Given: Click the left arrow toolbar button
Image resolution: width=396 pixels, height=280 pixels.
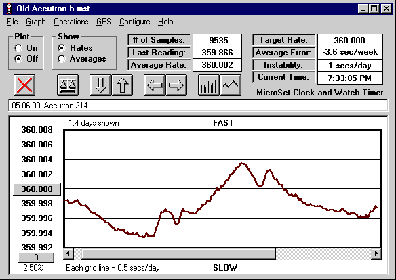Looking at the screenshot, I should pos(155,85).
